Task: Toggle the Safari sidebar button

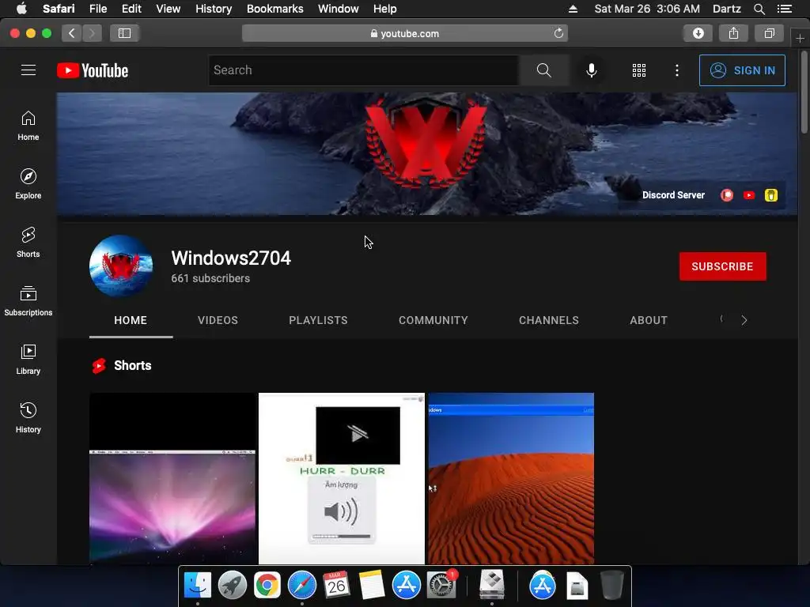Action: (x=124, y=33)
